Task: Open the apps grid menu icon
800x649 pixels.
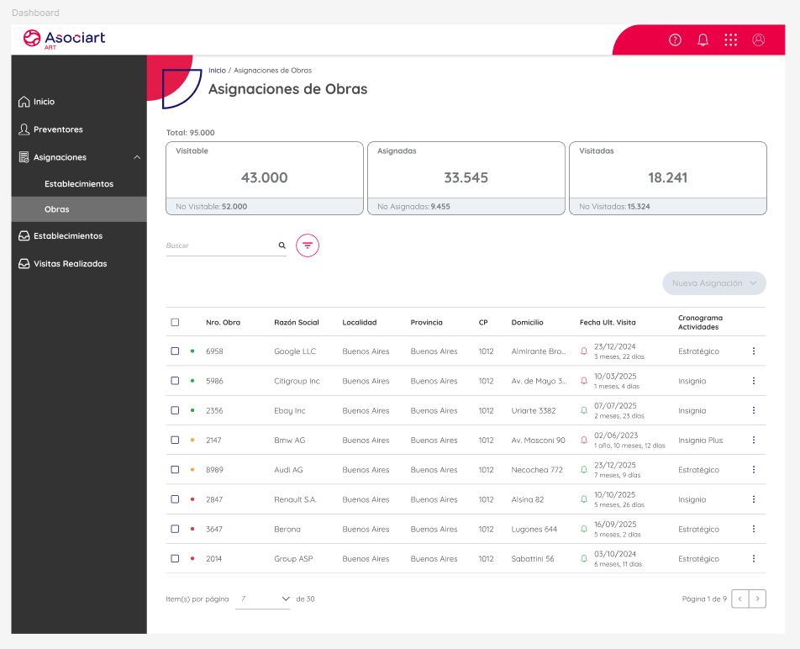Action: (731, 40)
